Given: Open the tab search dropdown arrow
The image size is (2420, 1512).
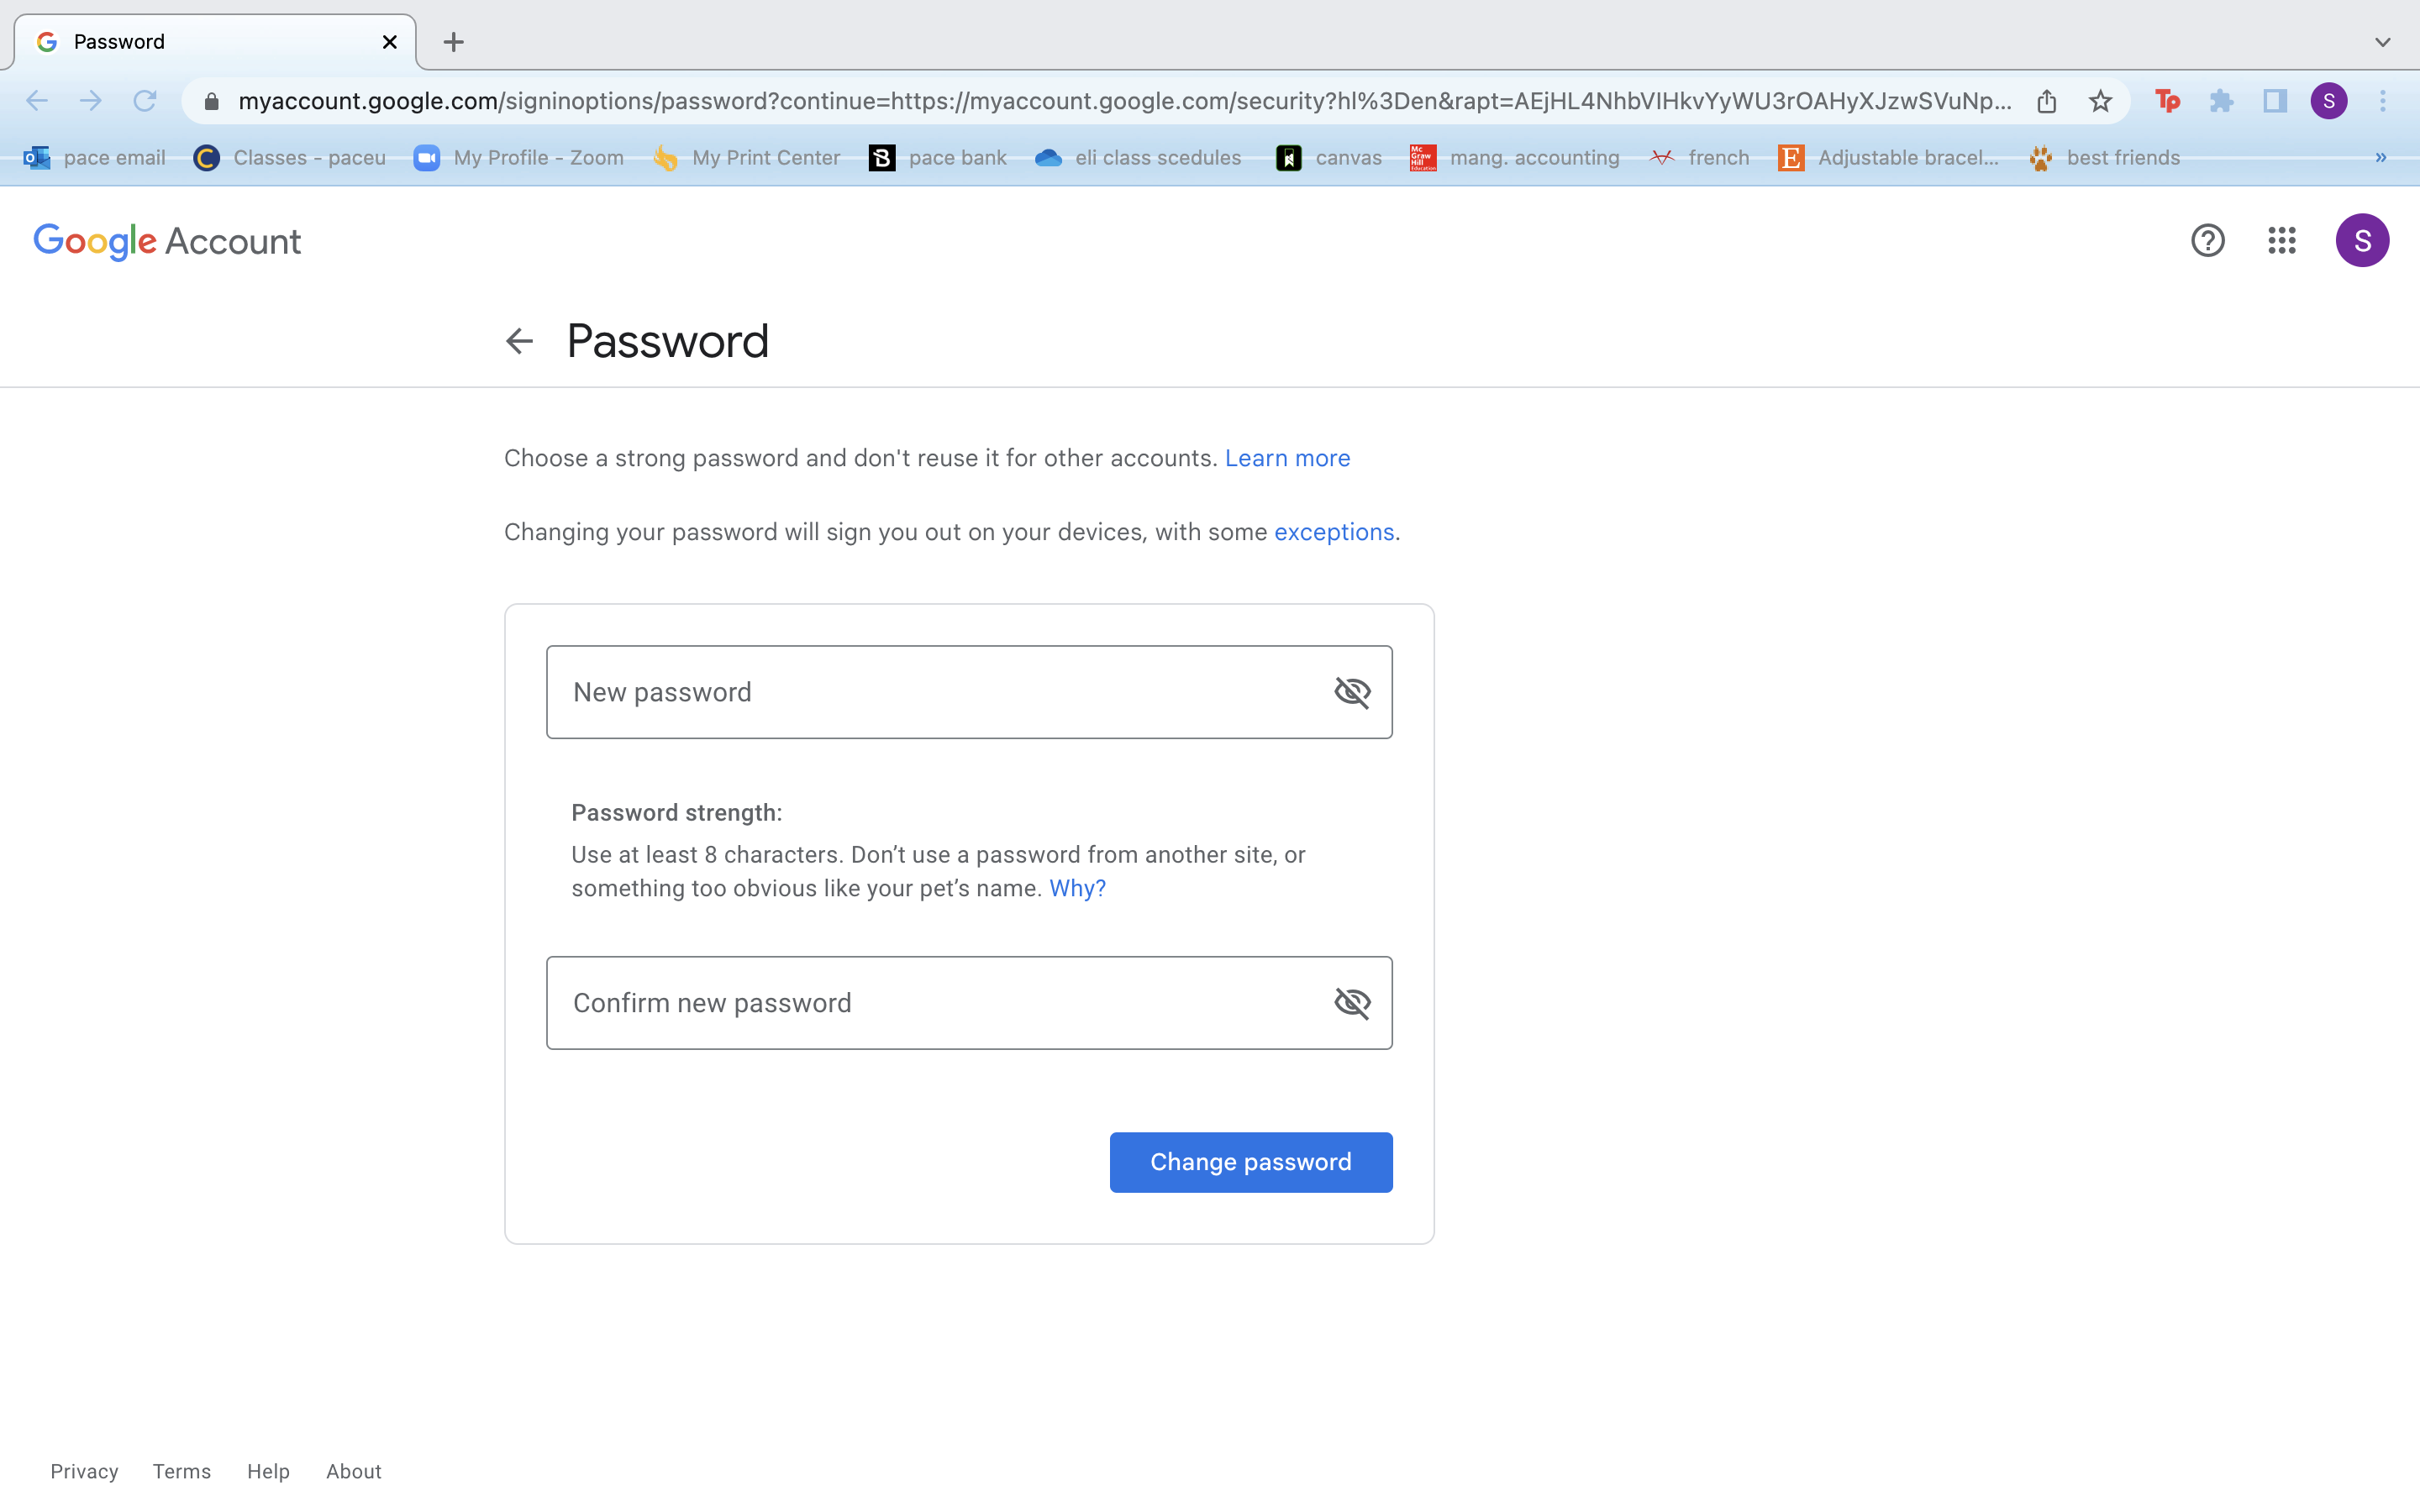Looking at the screenshot, I should coord(2383,42).
